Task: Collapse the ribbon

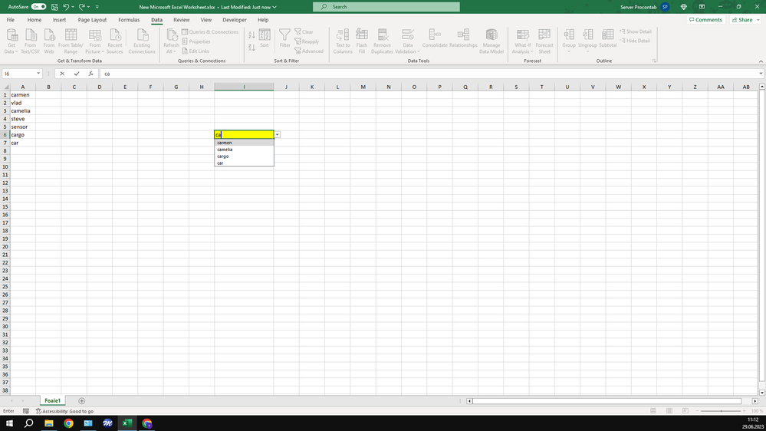Action: click(761, 61)
